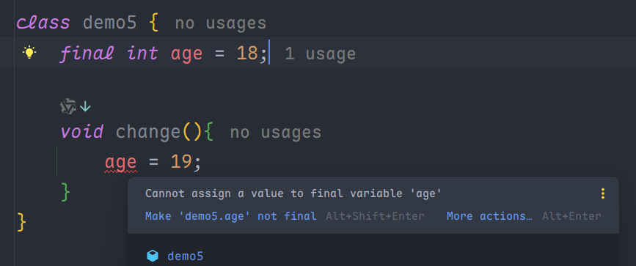Click the error message text in popup
This screenshot has height=266, width=636.
[293, 193]
